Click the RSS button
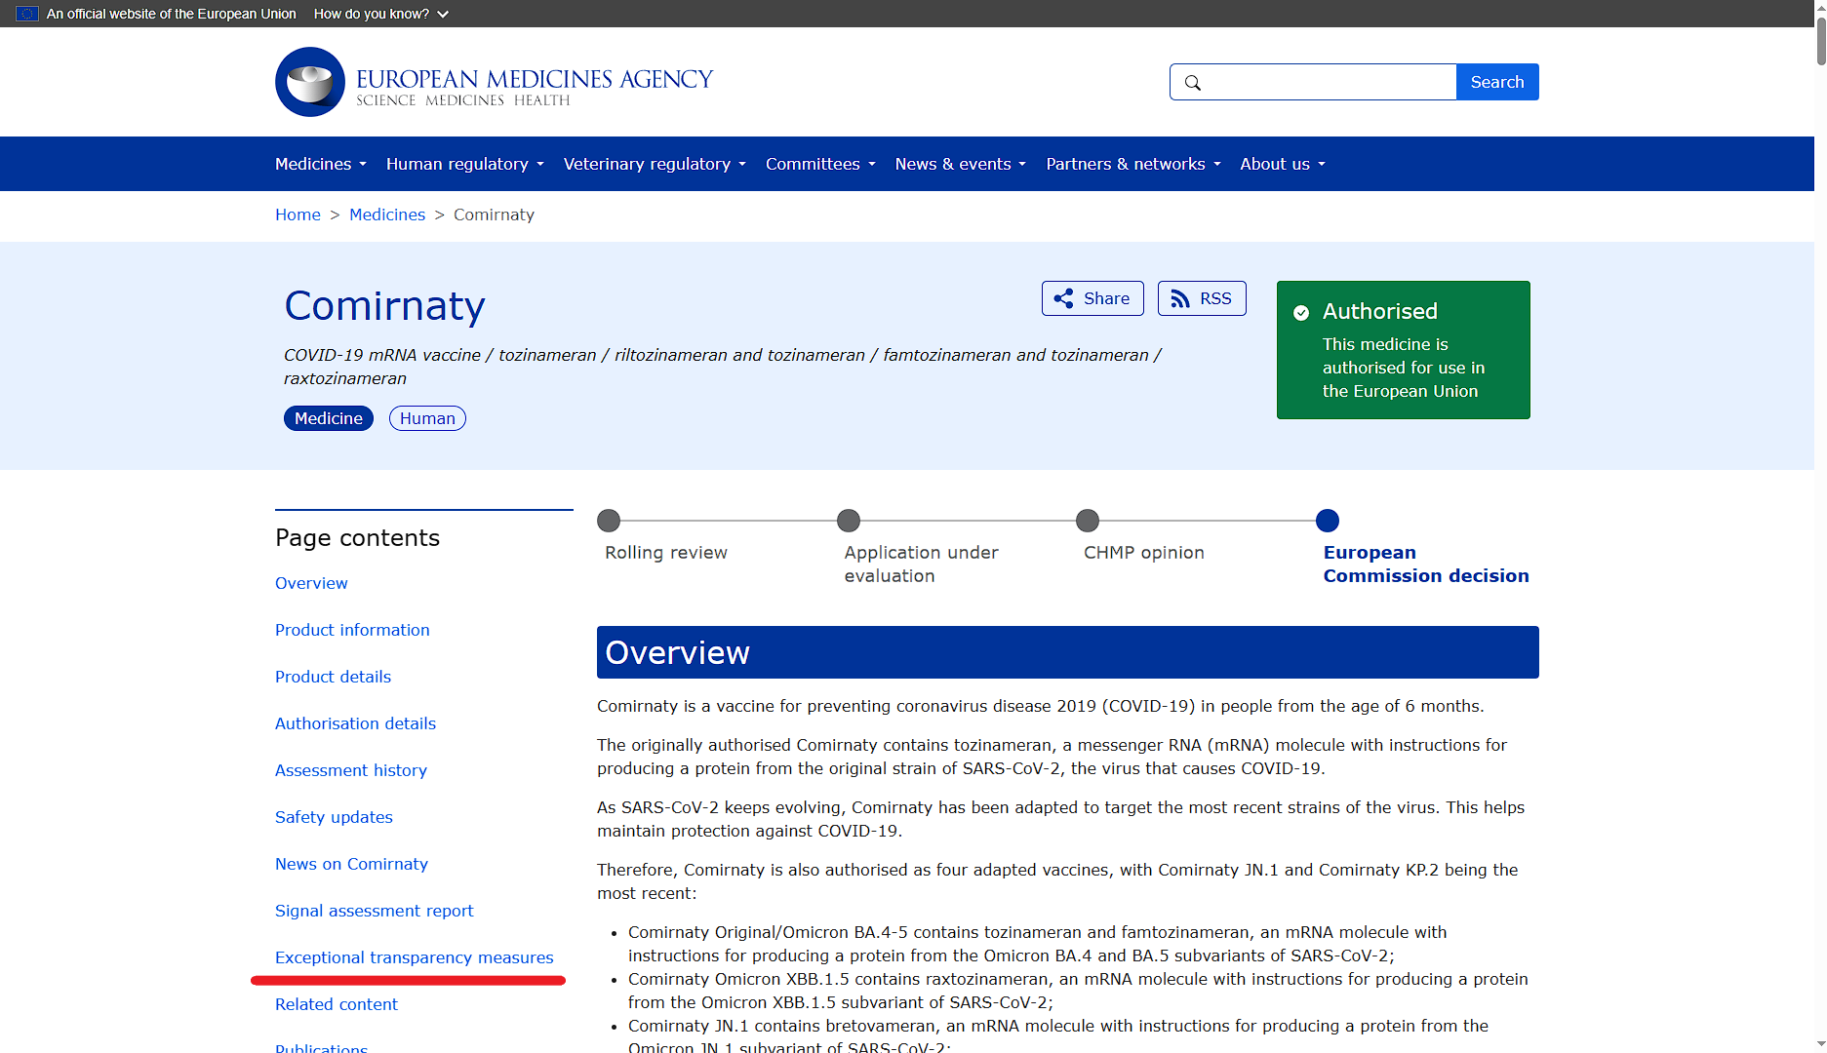This screenshot has width=1827, height=1053. 1202,298
